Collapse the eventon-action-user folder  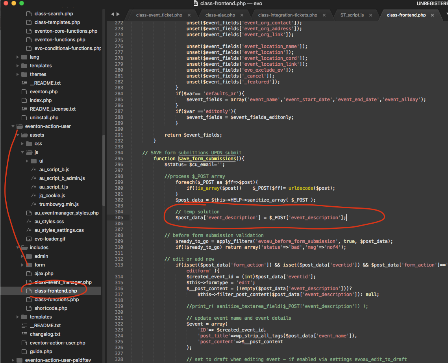coord(13,126)
